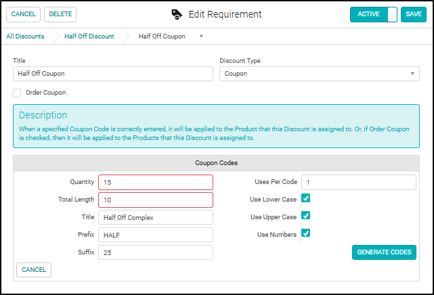Click the Quantity input field
434x295 pixels.
[156, 182]
